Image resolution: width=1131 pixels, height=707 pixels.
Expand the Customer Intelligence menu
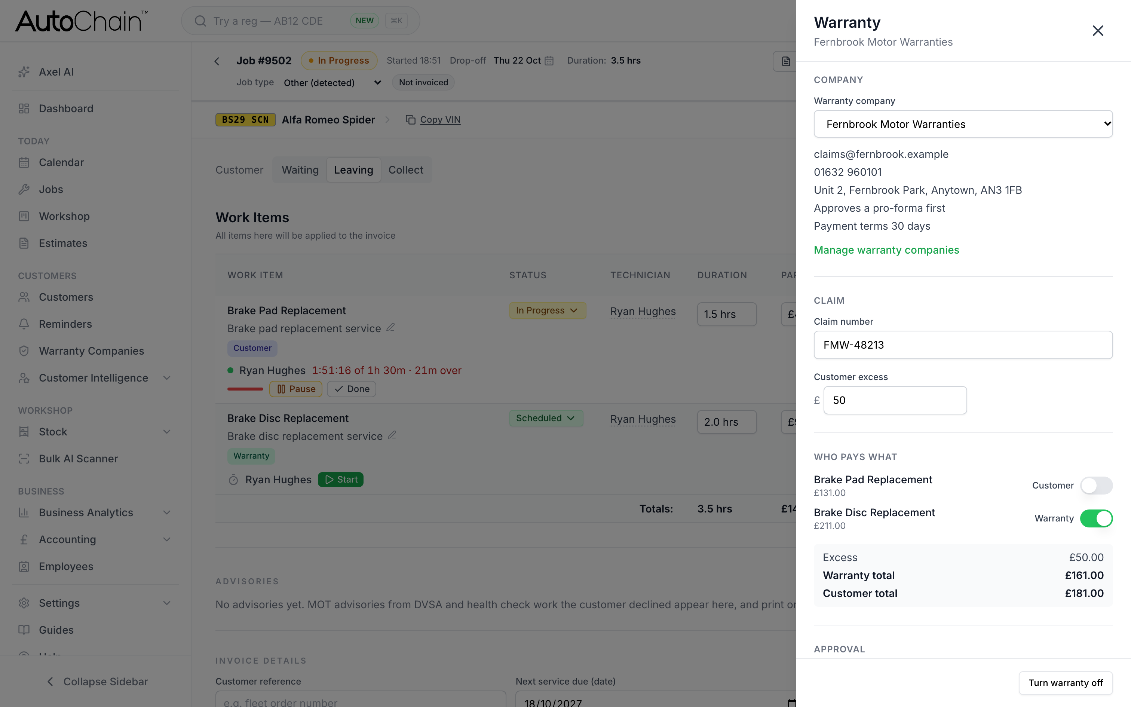167,378
